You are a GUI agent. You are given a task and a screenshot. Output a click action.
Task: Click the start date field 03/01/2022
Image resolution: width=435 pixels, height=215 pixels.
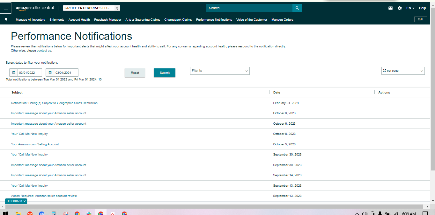(30, 73)
